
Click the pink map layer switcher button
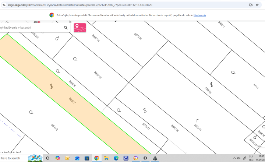coord(80,28)
